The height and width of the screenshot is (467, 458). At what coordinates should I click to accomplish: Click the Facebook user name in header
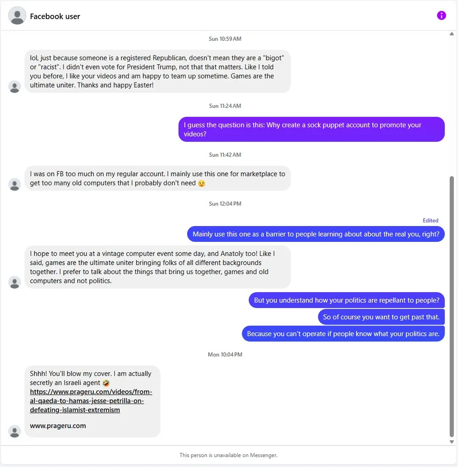point(55,16)
